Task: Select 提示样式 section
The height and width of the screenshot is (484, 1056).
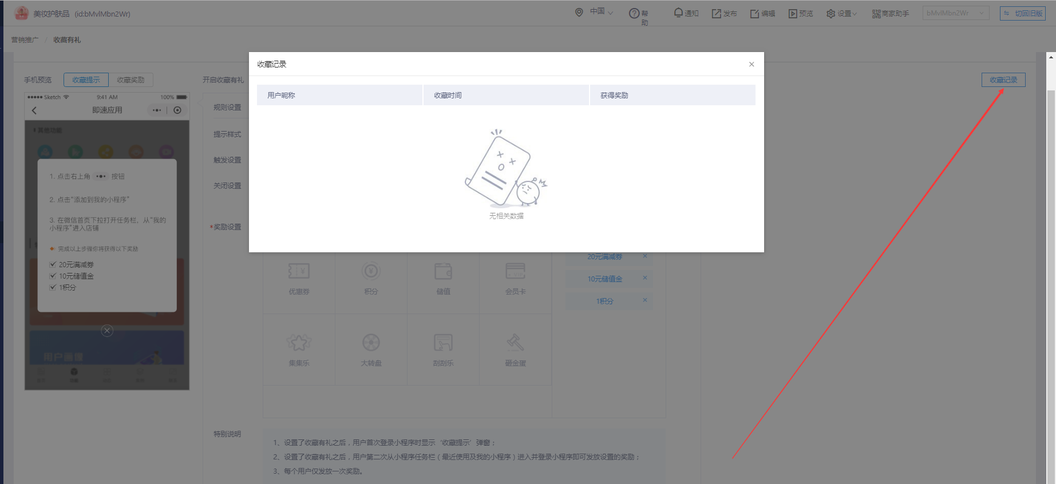Action: (227, 134)
